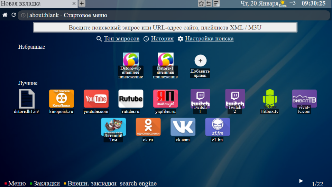Launch the Rutube shortcut

click(130, 99)
